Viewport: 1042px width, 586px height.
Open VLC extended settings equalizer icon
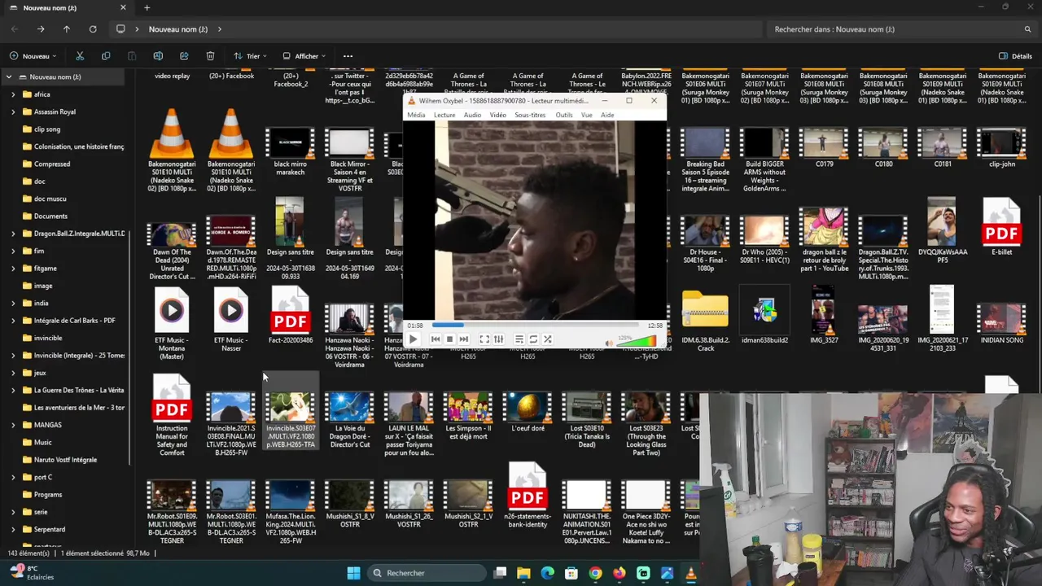498,339
